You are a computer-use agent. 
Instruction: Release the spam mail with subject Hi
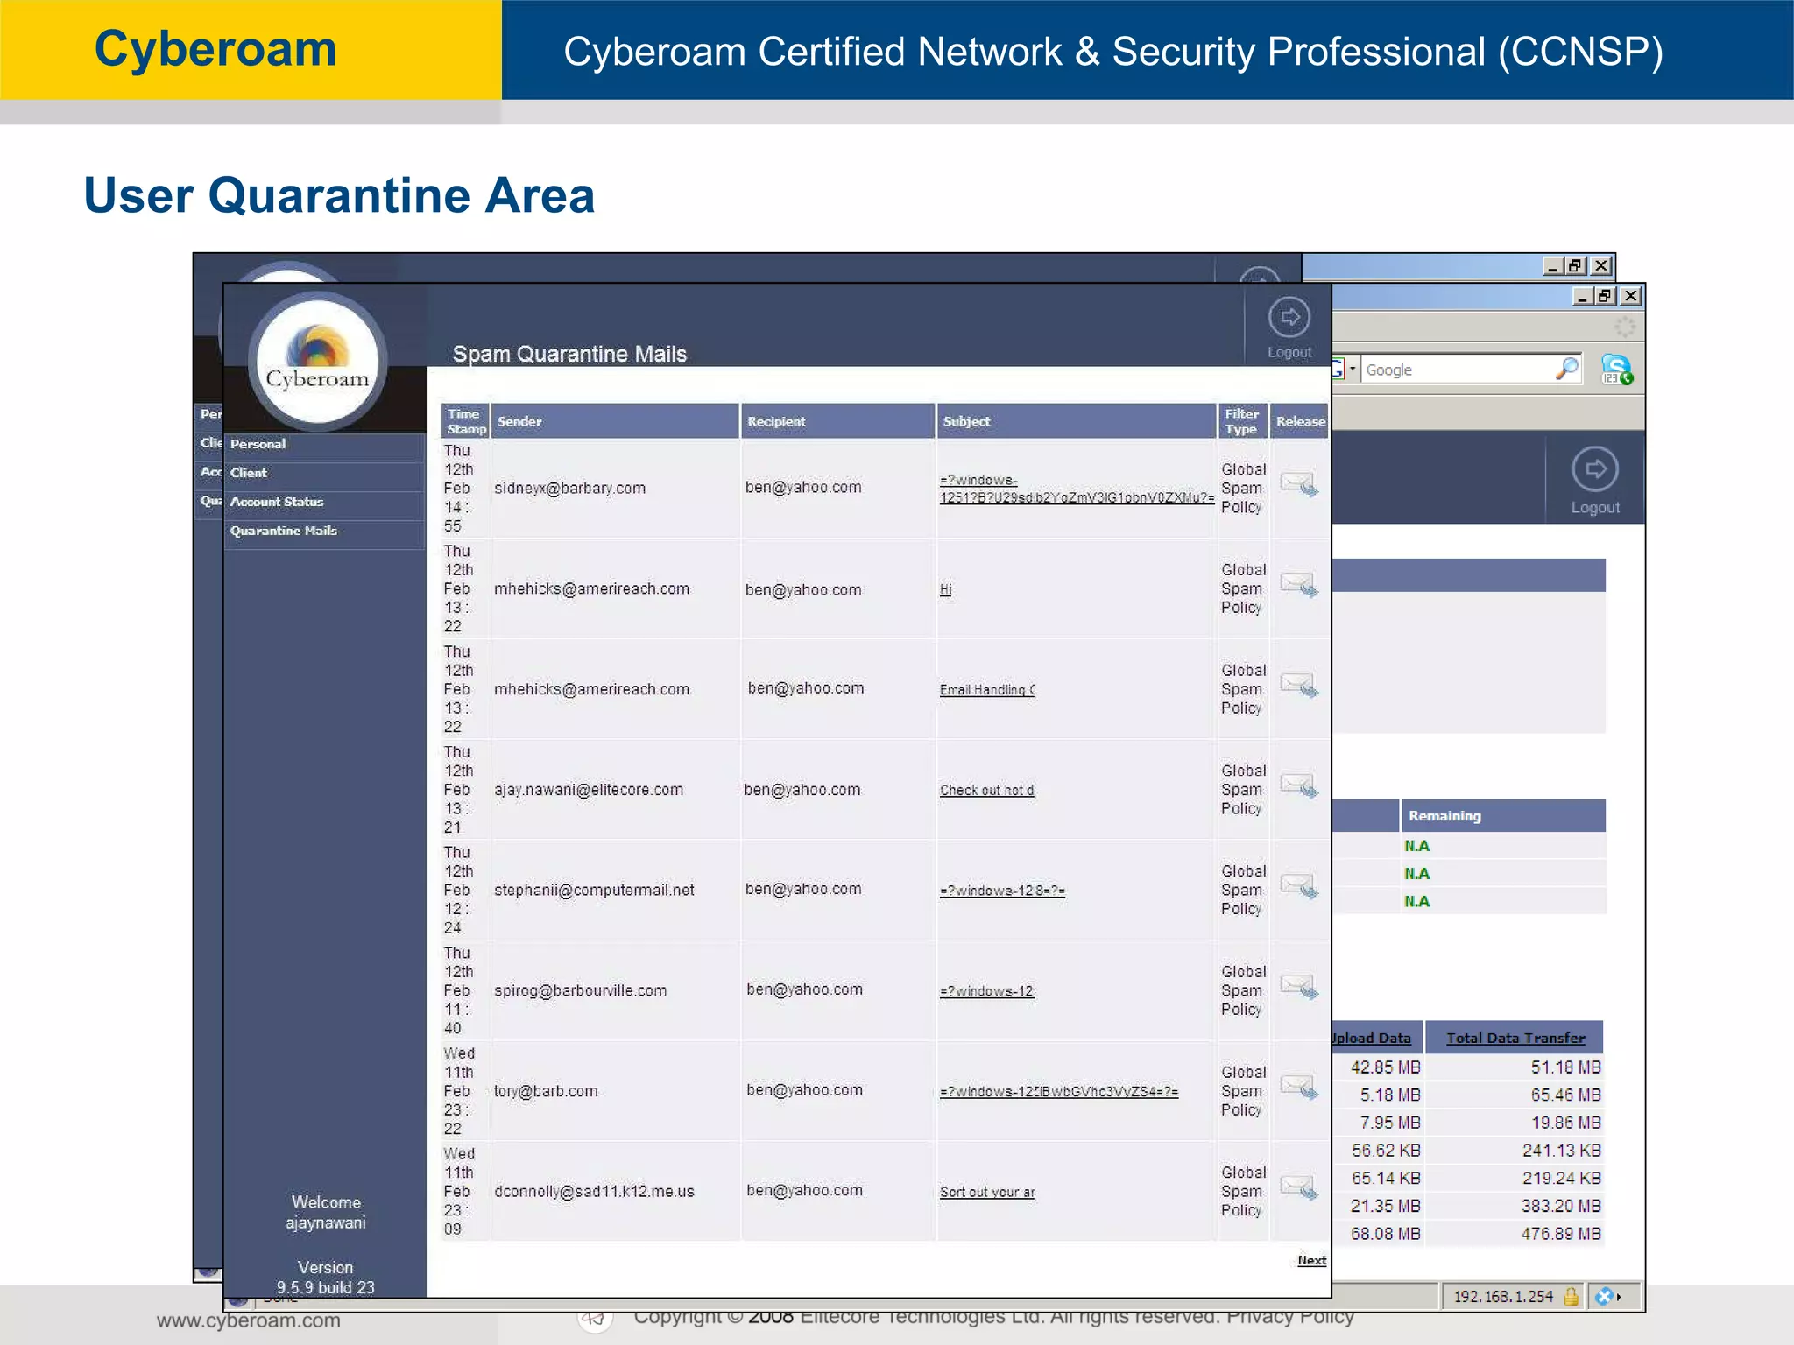point(1298,584)
